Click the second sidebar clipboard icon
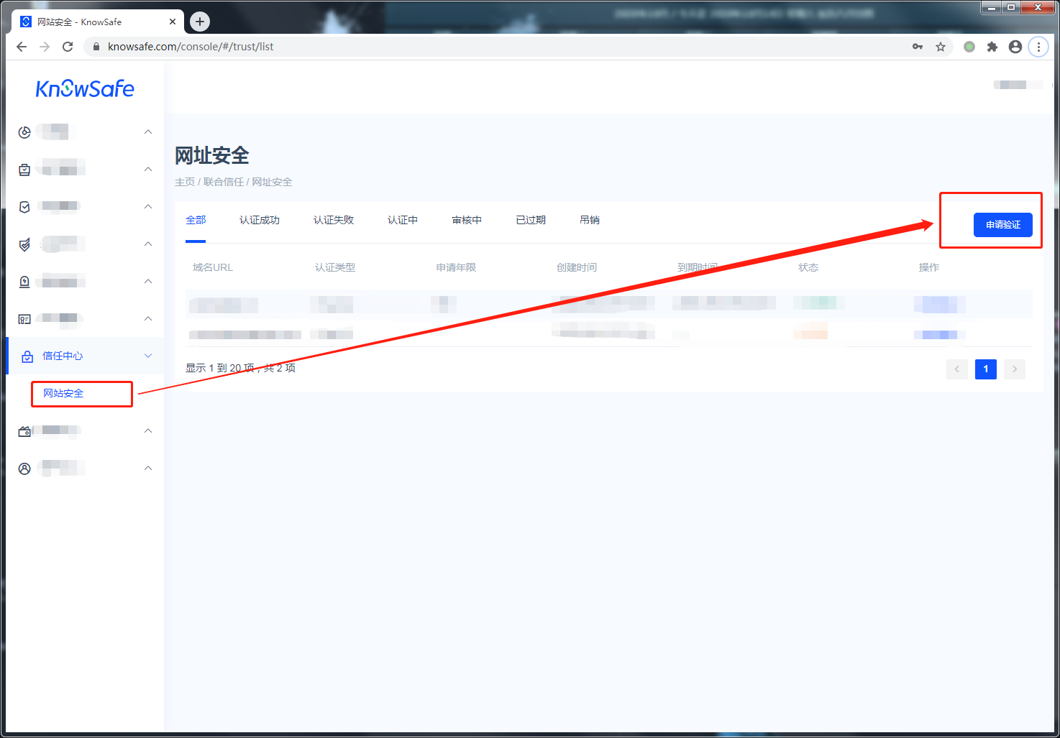Image resolution: width=1060 pixels, height=738 pixels. pos(24,170)
